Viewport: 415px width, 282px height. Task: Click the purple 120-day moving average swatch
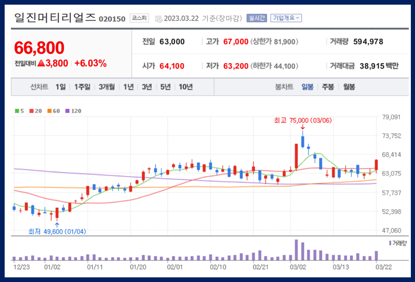(x=67, y=111)
